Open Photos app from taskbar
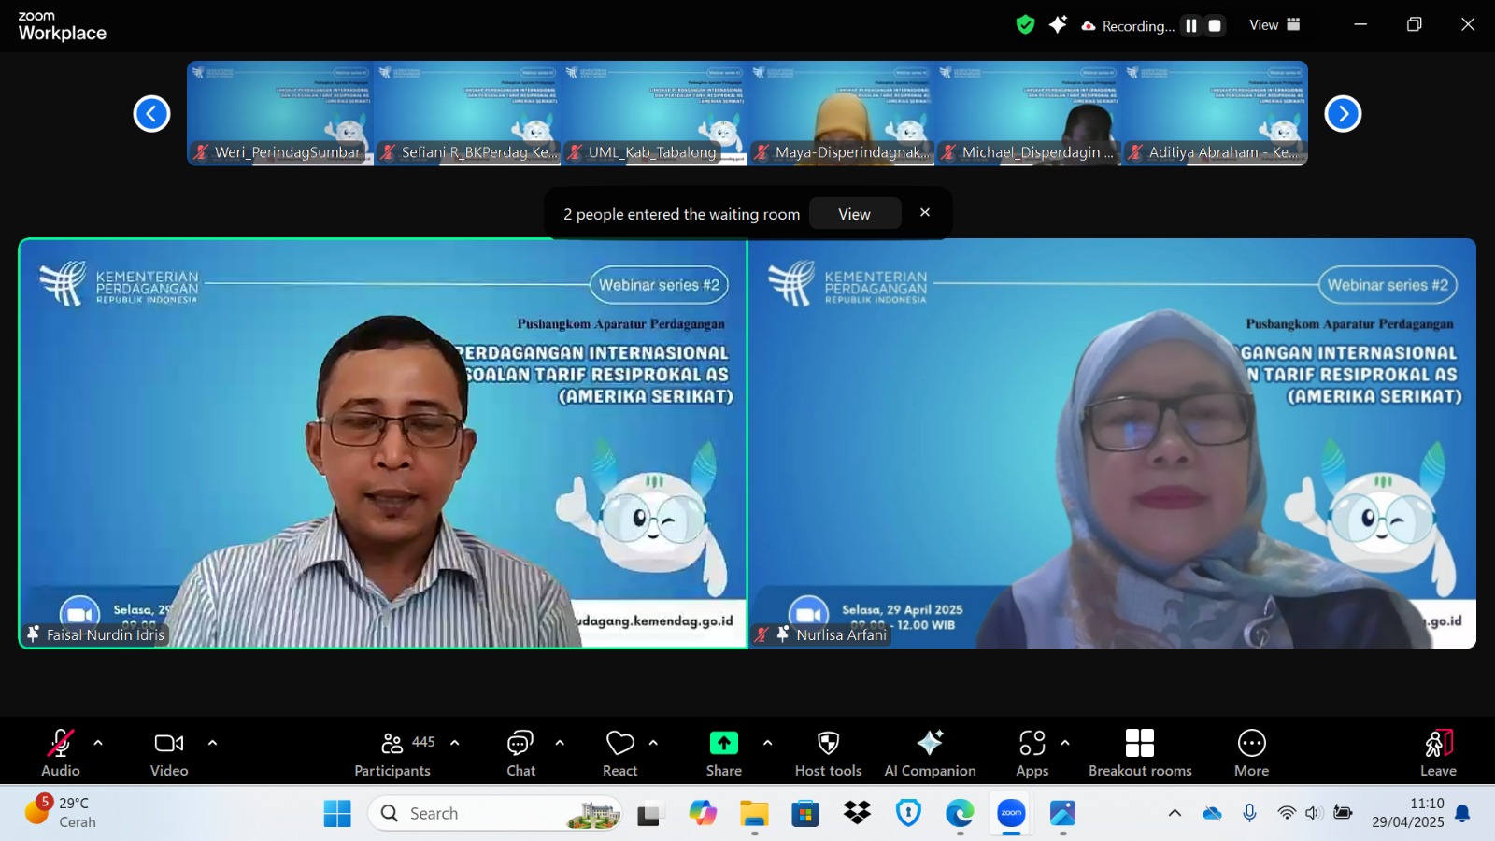Viewport: 1495px width, 841px height. tap(1062, 814)
